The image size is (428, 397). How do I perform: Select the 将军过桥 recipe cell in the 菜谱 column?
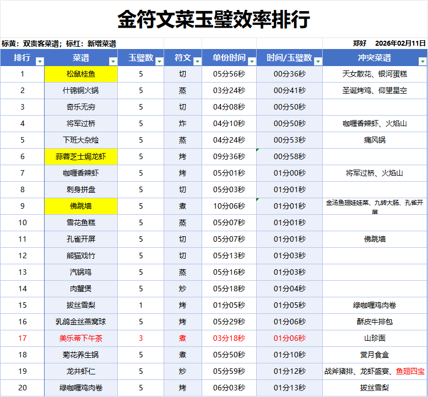81,123
